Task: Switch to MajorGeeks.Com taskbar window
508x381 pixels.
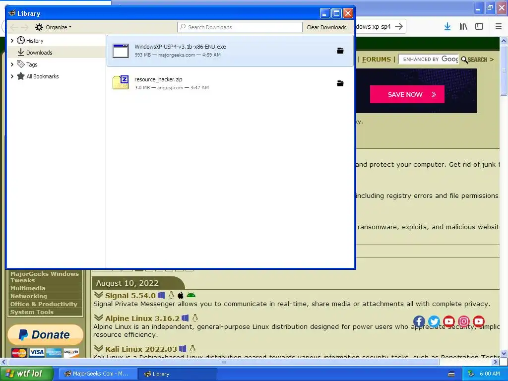Action: [98, 374]
